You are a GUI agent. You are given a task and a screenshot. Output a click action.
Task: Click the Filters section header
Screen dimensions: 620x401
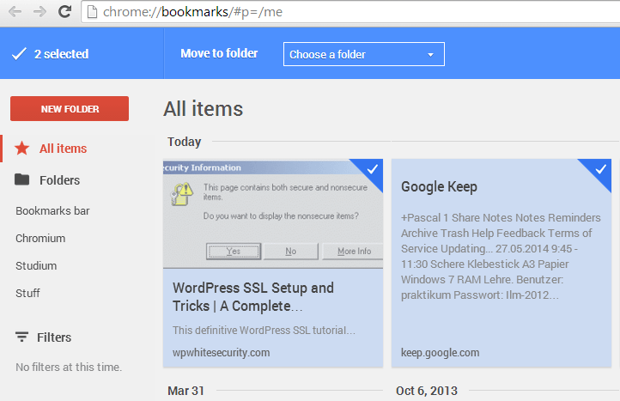pyautogui.click(x=54, y=337)
